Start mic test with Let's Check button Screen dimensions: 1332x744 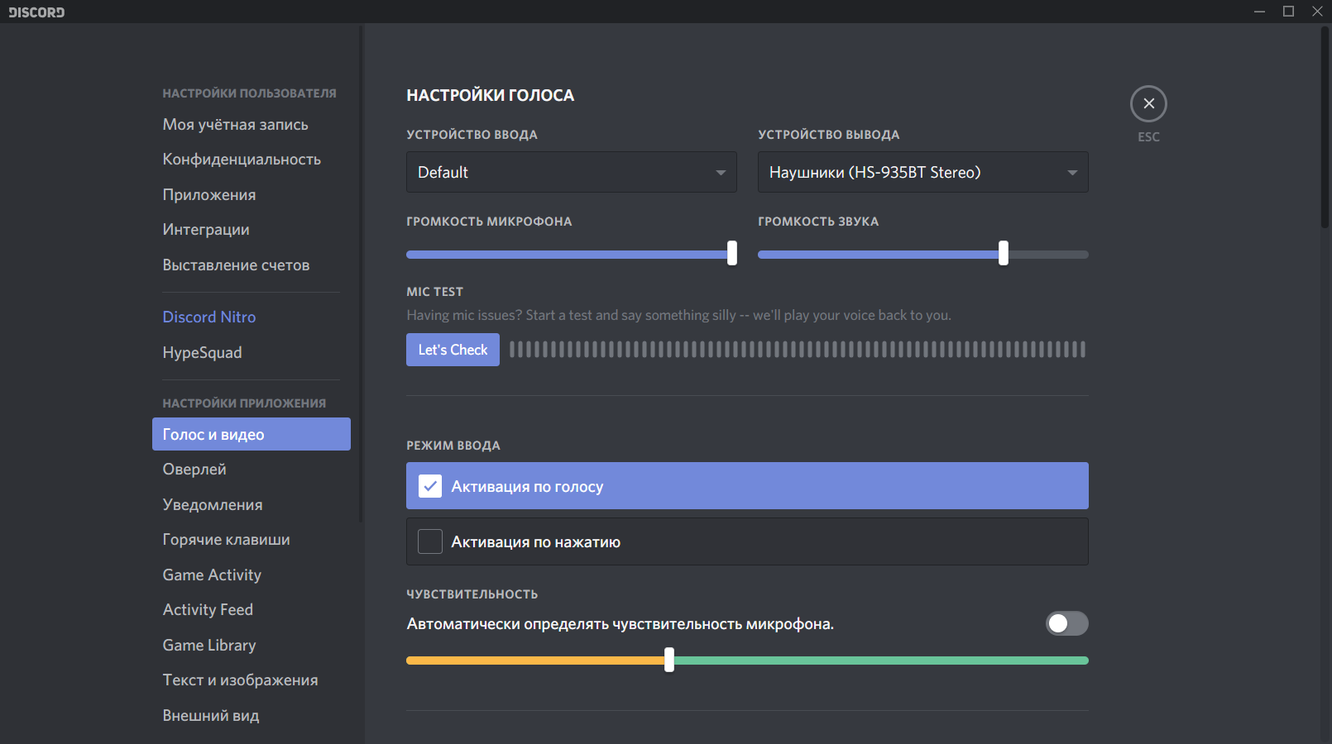tap(453, 350)
